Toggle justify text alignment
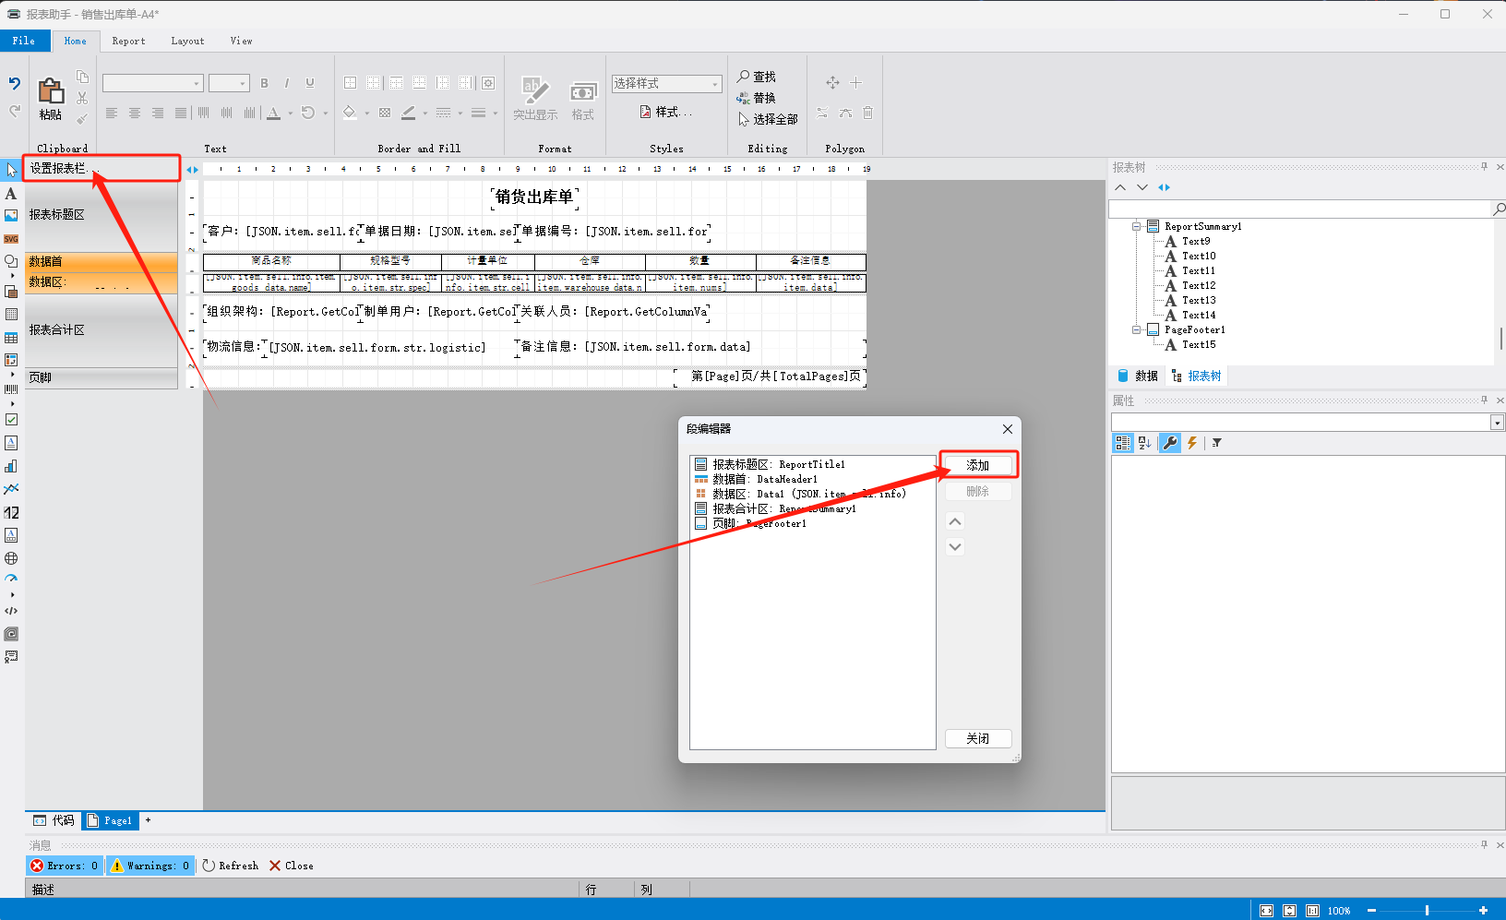 click(181, 113)
